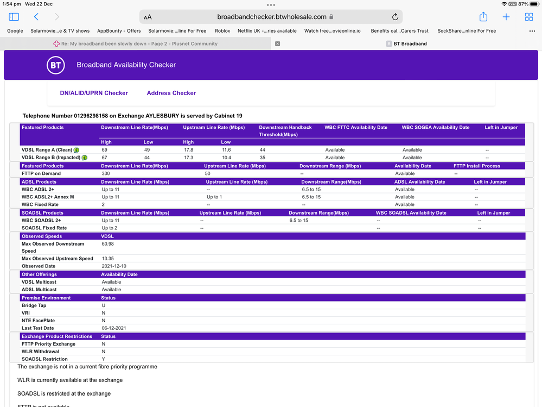This screenshot has height=407, width=542.
Task: Open a new Safari tab
Action: point(506,17)
